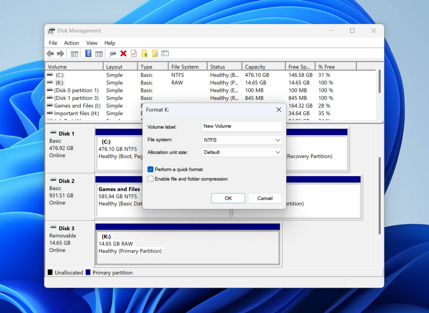Open the Action menu
This screenshot has height=313, width=429.
(x=71, y=43)
